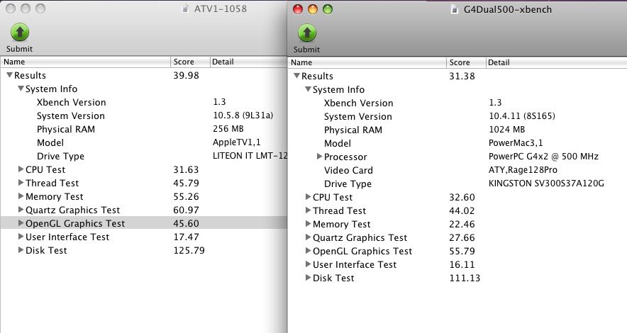This screenshot has height=333, width=627.
Task: Click Score column header in ATV1-1058 window
Action: pos(190,62)
